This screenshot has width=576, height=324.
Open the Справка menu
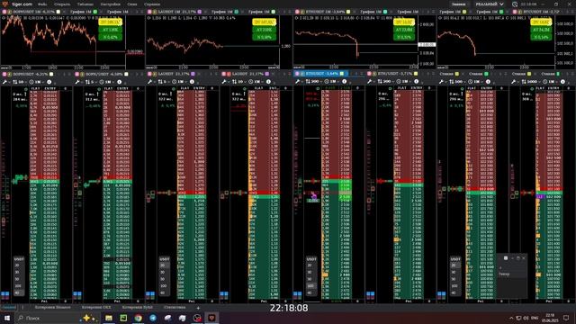click(152, 4)
